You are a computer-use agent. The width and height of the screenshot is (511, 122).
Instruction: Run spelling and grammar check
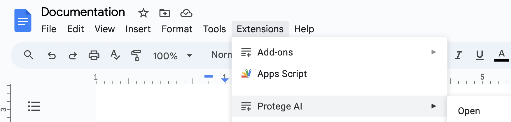(x=115, y=55)
